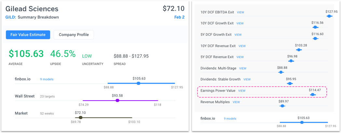Screen dimensions: 341x133
Task: Click the Market $72.10 dark marker
Action: click(80, 117)
